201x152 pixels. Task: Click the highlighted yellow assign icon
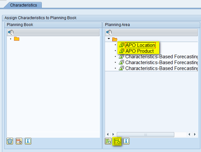[x=117, y=141]
